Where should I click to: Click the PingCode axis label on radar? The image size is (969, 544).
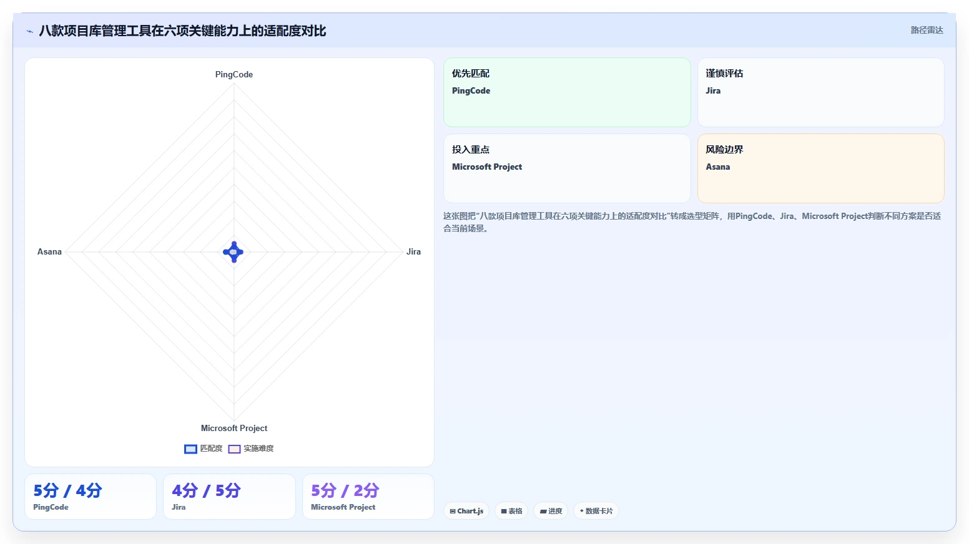tap(234, 74)
